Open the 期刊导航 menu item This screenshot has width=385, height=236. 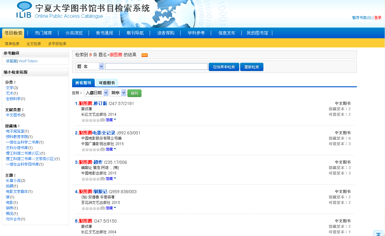tap(135, 33)
